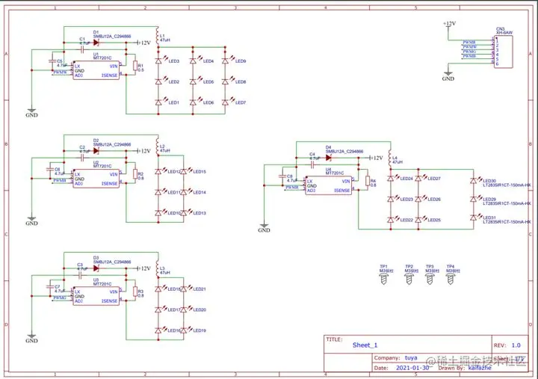Click the SMBJ12A_C294866 label of D2
The height and width of the screenshot is (379, 538).
click(x=112, y=144)
